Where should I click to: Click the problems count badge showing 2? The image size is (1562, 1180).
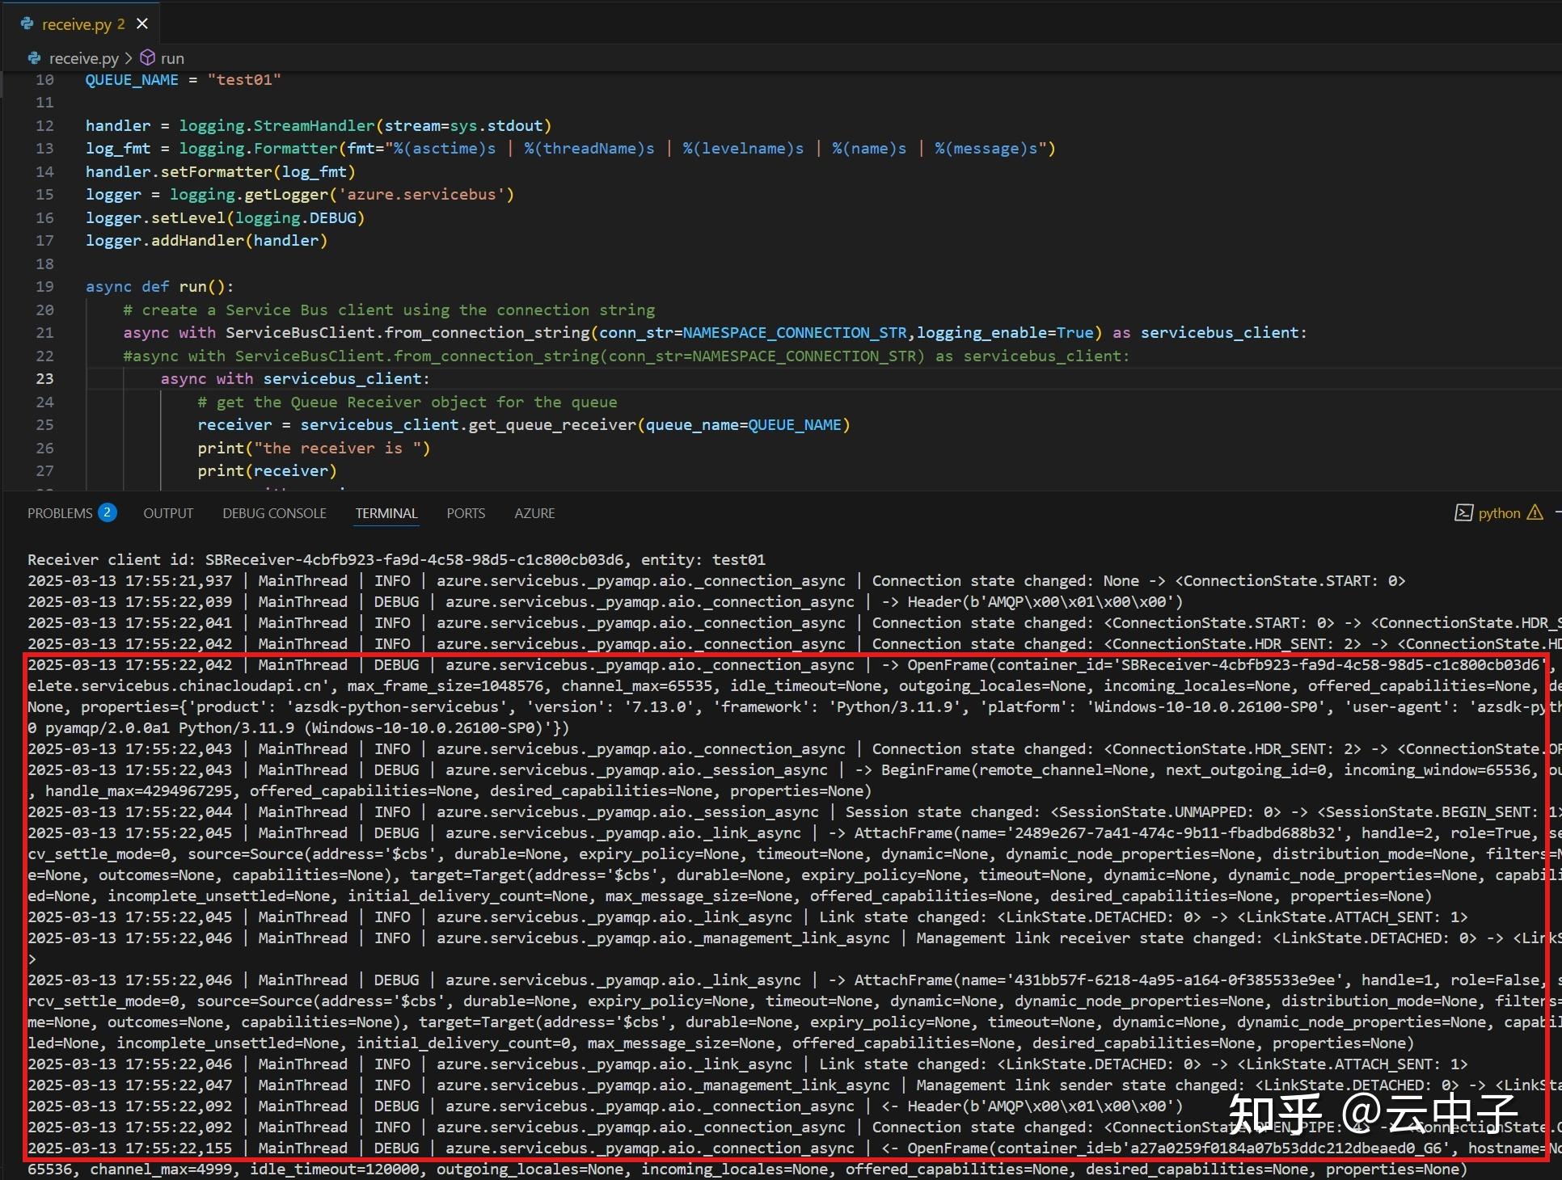tap(108, 512)
